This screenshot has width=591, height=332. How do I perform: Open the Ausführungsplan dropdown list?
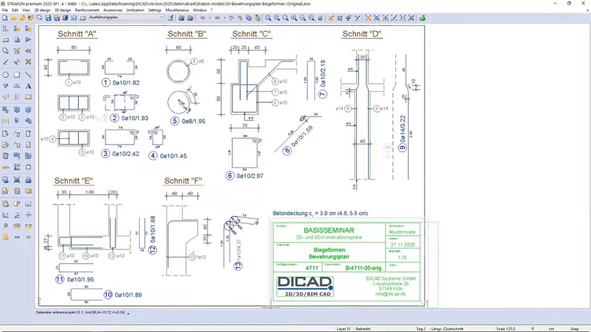(x=161, y=18)
